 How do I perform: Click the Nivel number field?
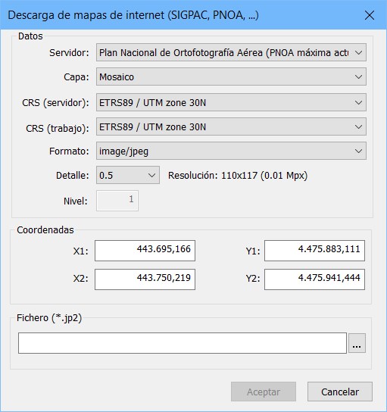coord(117,201)
